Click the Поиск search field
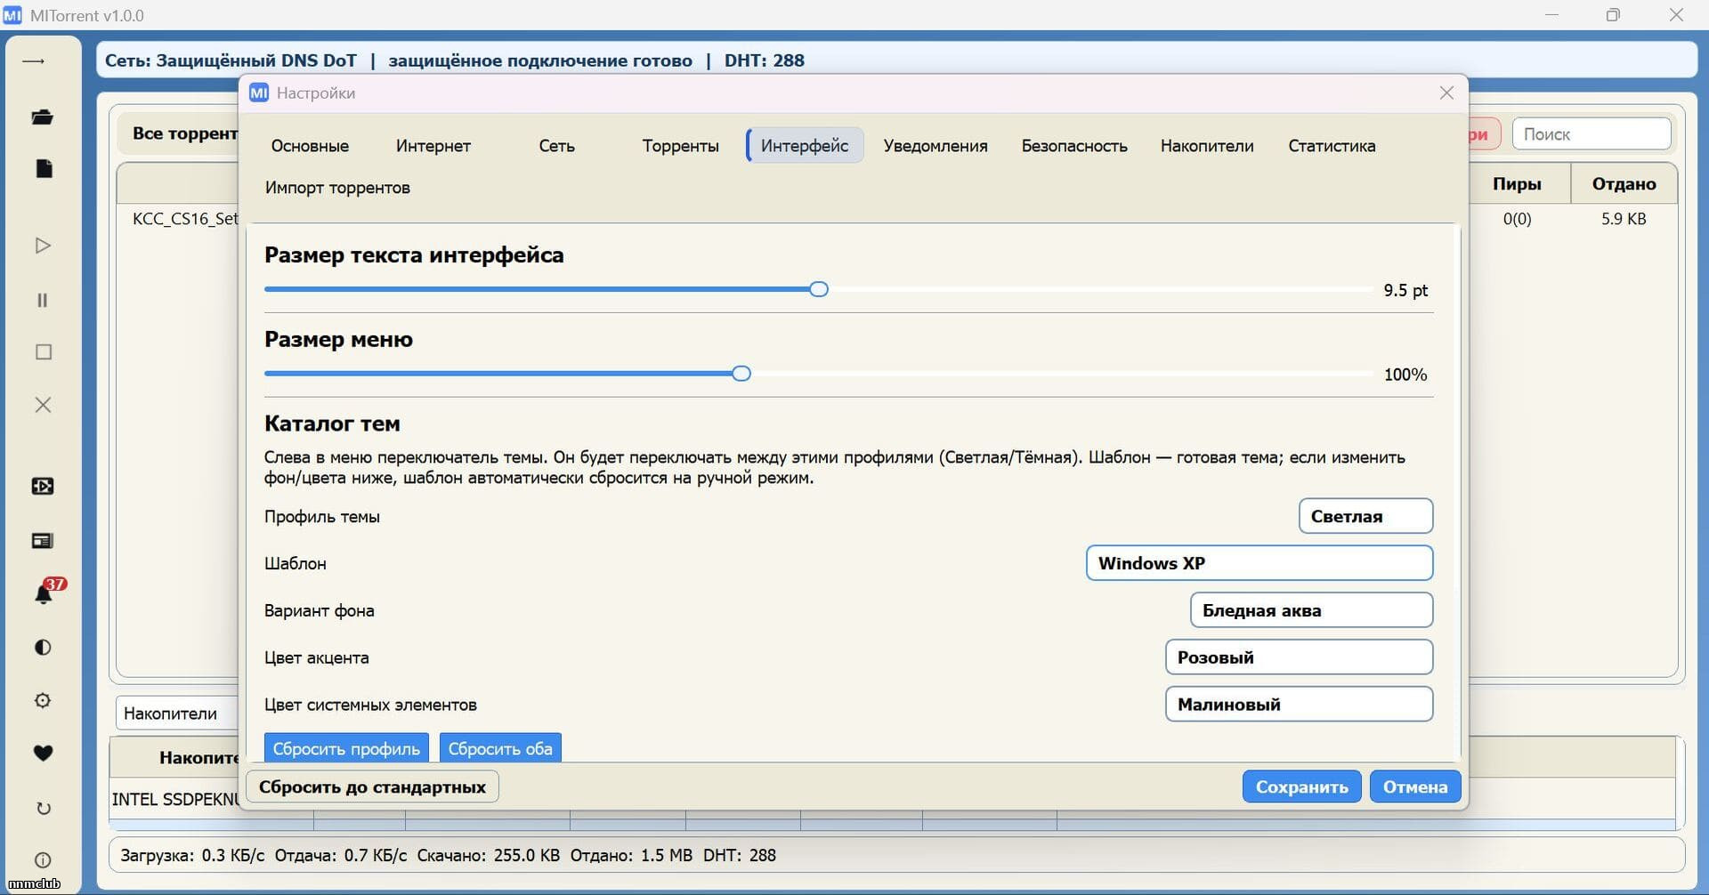 [1591, 134]
